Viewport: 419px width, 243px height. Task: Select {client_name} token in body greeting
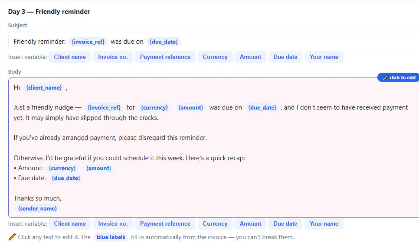click(x=44, y=88)
